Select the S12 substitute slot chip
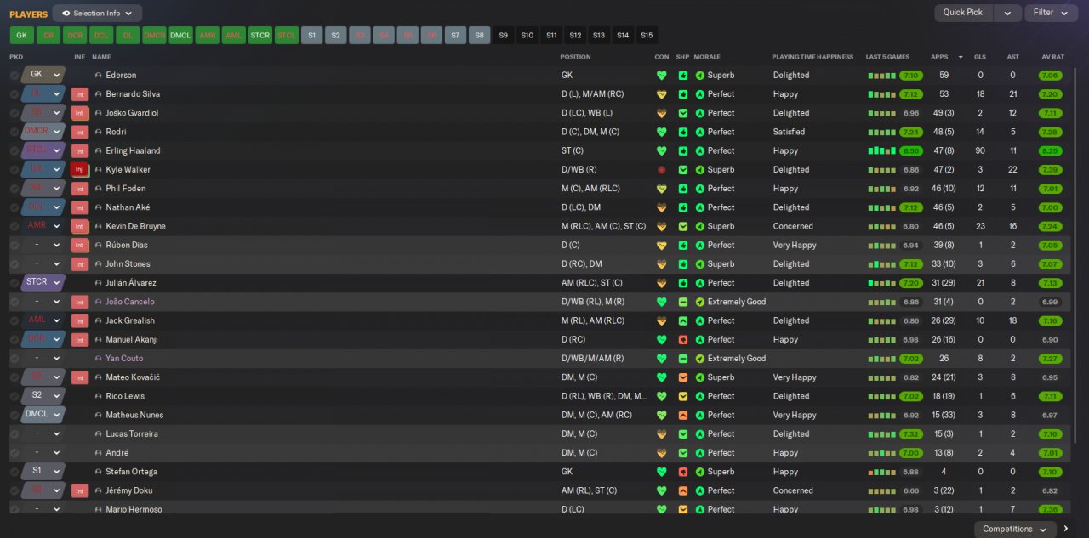This screenshot has width=1089, height=538. [575, 36]
